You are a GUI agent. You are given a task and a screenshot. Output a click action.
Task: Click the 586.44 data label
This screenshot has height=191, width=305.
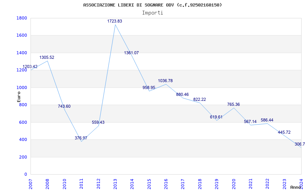[x=267, y=120]
